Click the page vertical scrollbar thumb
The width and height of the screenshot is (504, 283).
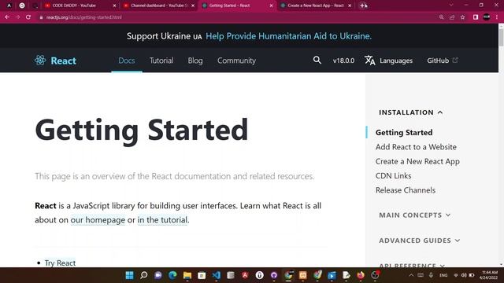[x=501, y=37]
